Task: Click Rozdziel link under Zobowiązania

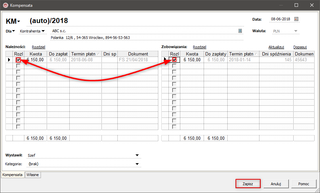Action: click(x=200, y=47)
